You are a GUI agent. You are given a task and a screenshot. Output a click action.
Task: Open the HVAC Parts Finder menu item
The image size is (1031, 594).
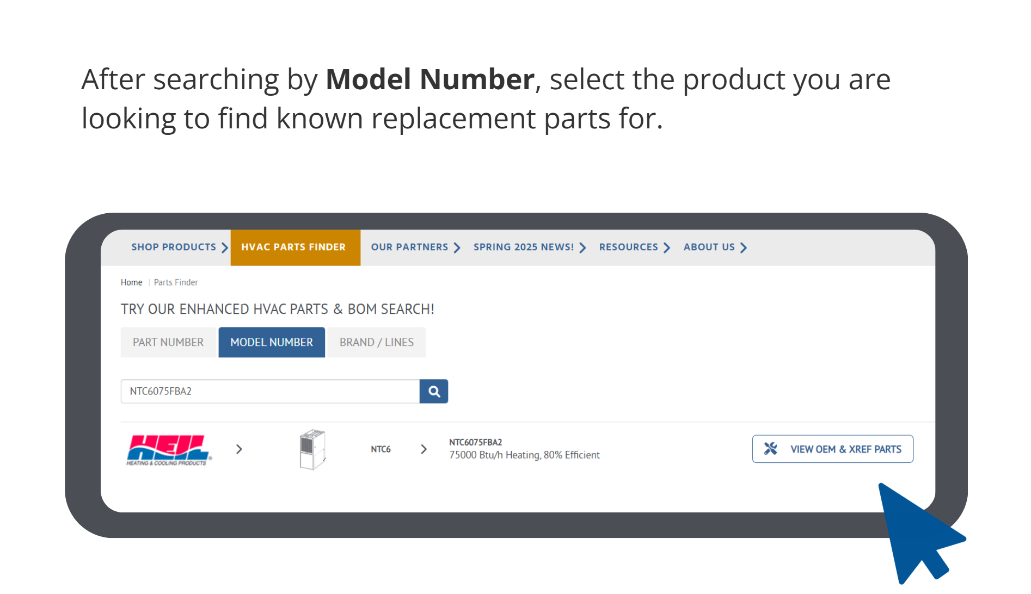pyautogui.click(x=294, y=247)
